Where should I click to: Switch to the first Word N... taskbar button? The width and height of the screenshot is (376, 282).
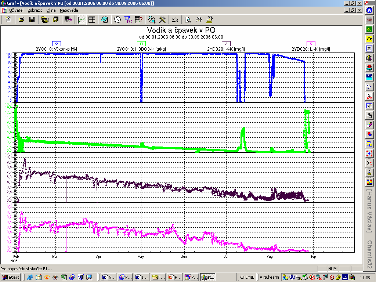click(x=109, y=278)
